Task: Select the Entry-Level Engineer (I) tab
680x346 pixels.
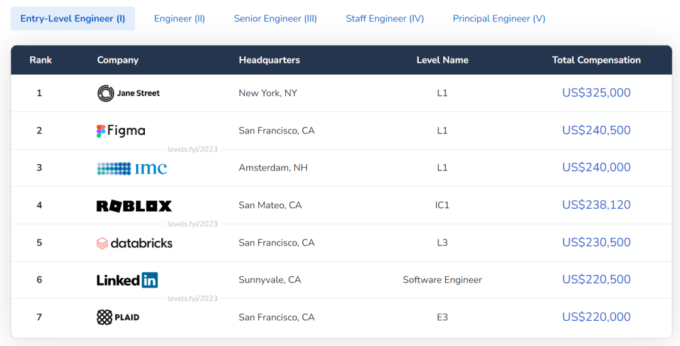Action: (72, 19)
